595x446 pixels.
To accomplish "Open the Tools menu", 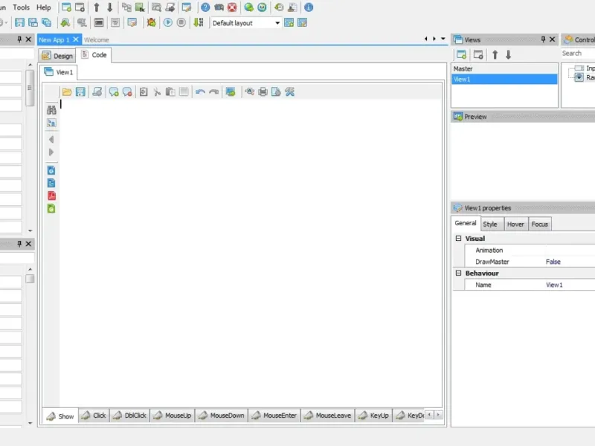I will click(22, 7).
